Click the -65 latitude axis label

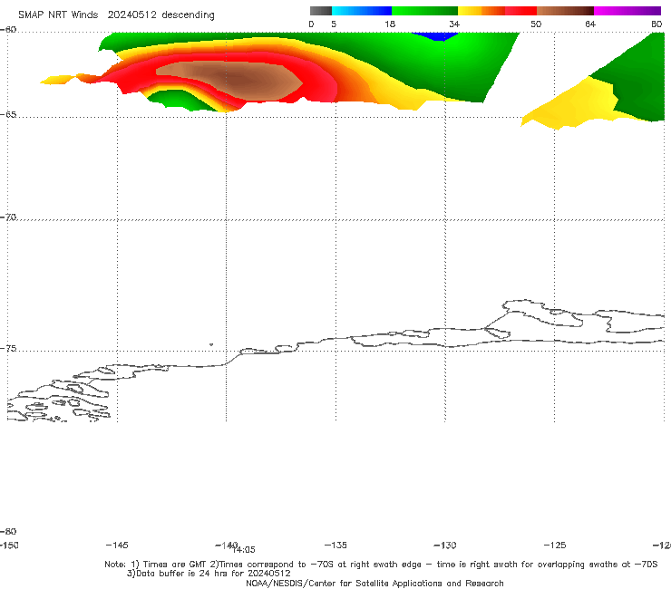8,115
